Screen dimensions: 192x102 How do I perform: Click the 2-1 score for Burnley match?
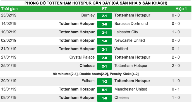(x=104, y=16)
